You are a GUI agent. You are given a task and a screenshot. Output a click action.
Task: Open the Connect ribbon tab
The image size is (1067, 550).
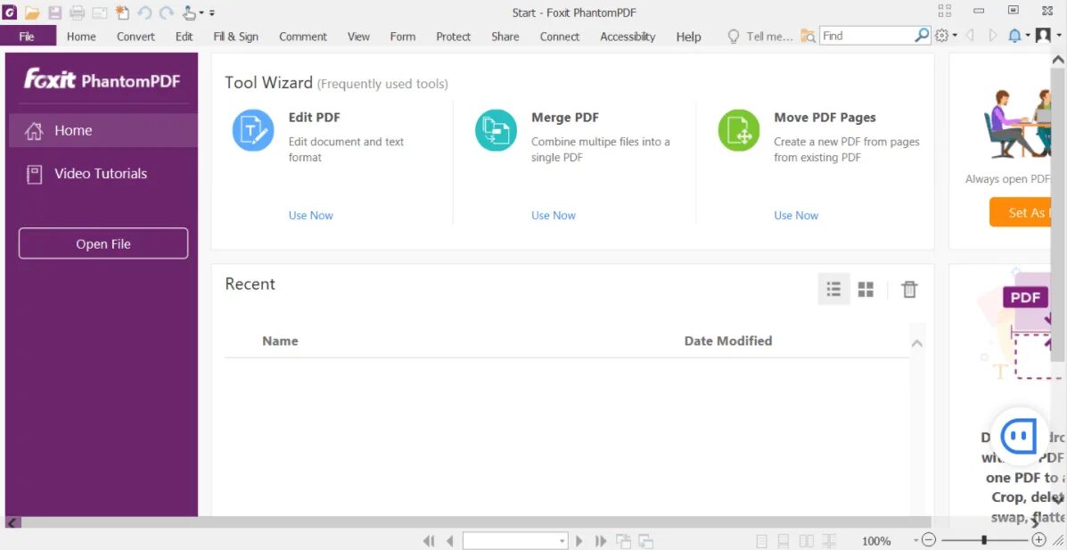[560, 36]
